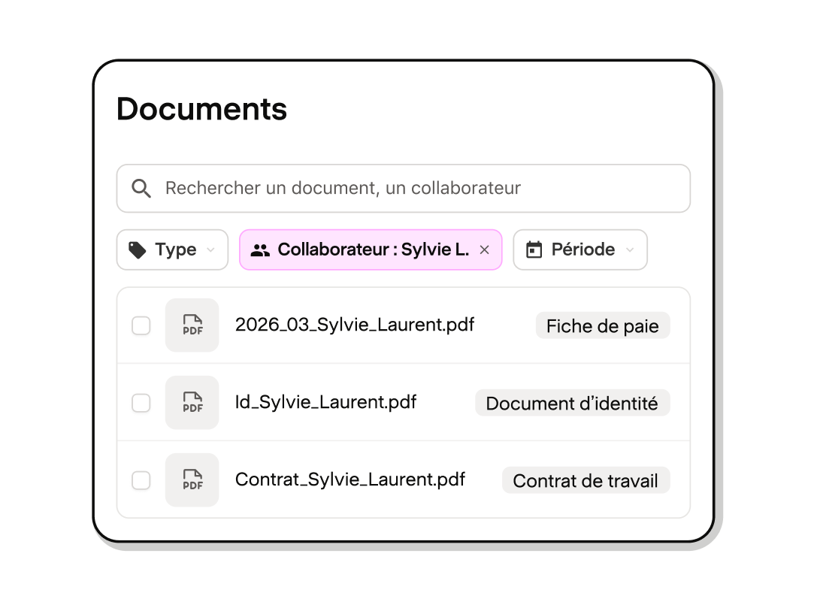814x611 pixels.
Task: Remove the Collaborateur Sylvie L. filter
Action: pos(484,250)
